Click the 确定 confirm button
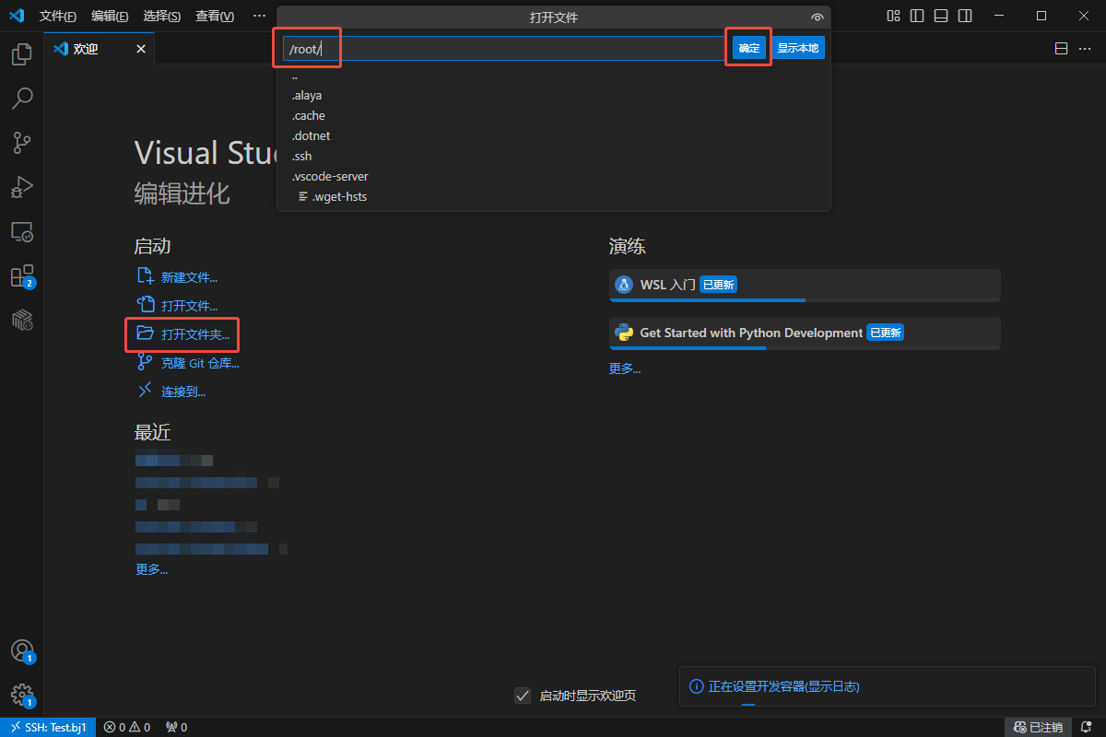The width and height of the screenshot is (1106, 737). (x=749, y=48)
